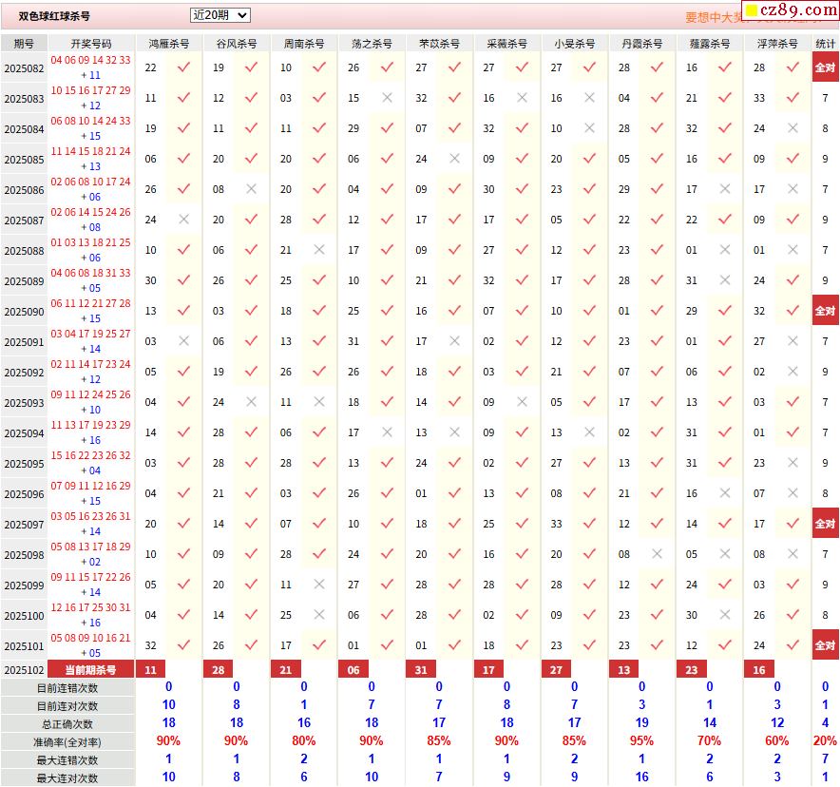
Task: Click the cz89.com site logo
Action: tap(792, 10)
